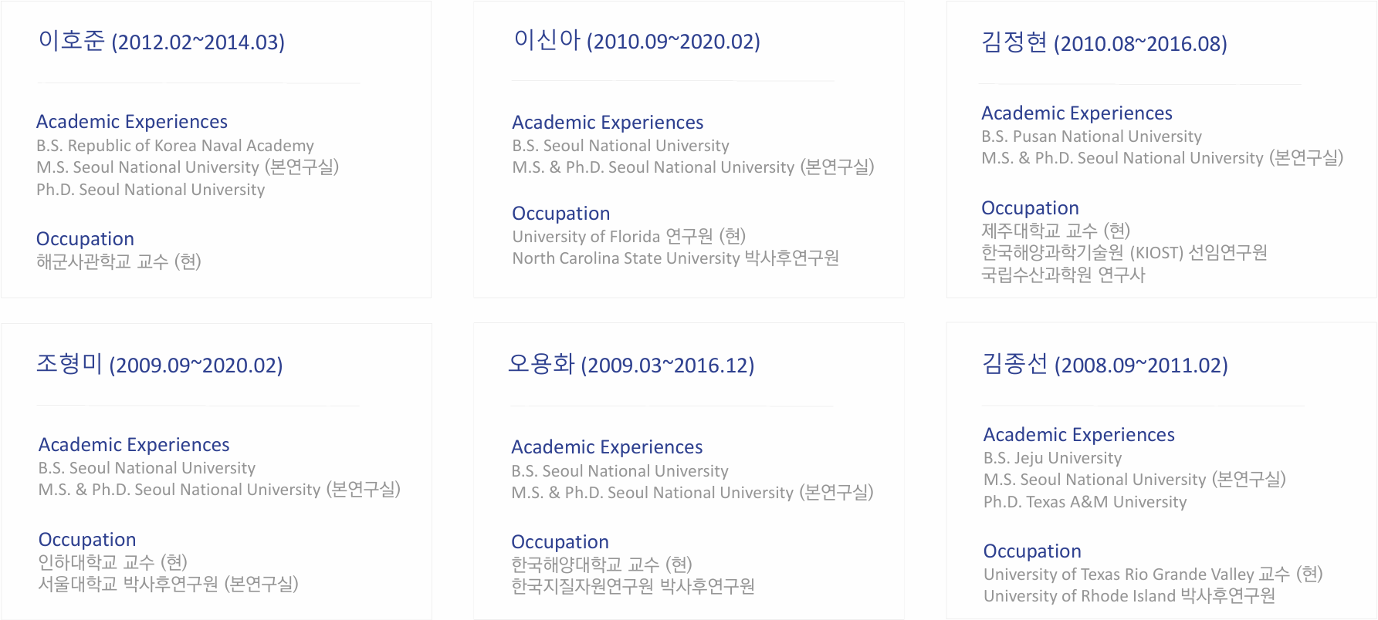The height and width of the screenshot is (620, 1378).
Task: Click the name 김종선 heading
Action: (x=1104, y=364)
